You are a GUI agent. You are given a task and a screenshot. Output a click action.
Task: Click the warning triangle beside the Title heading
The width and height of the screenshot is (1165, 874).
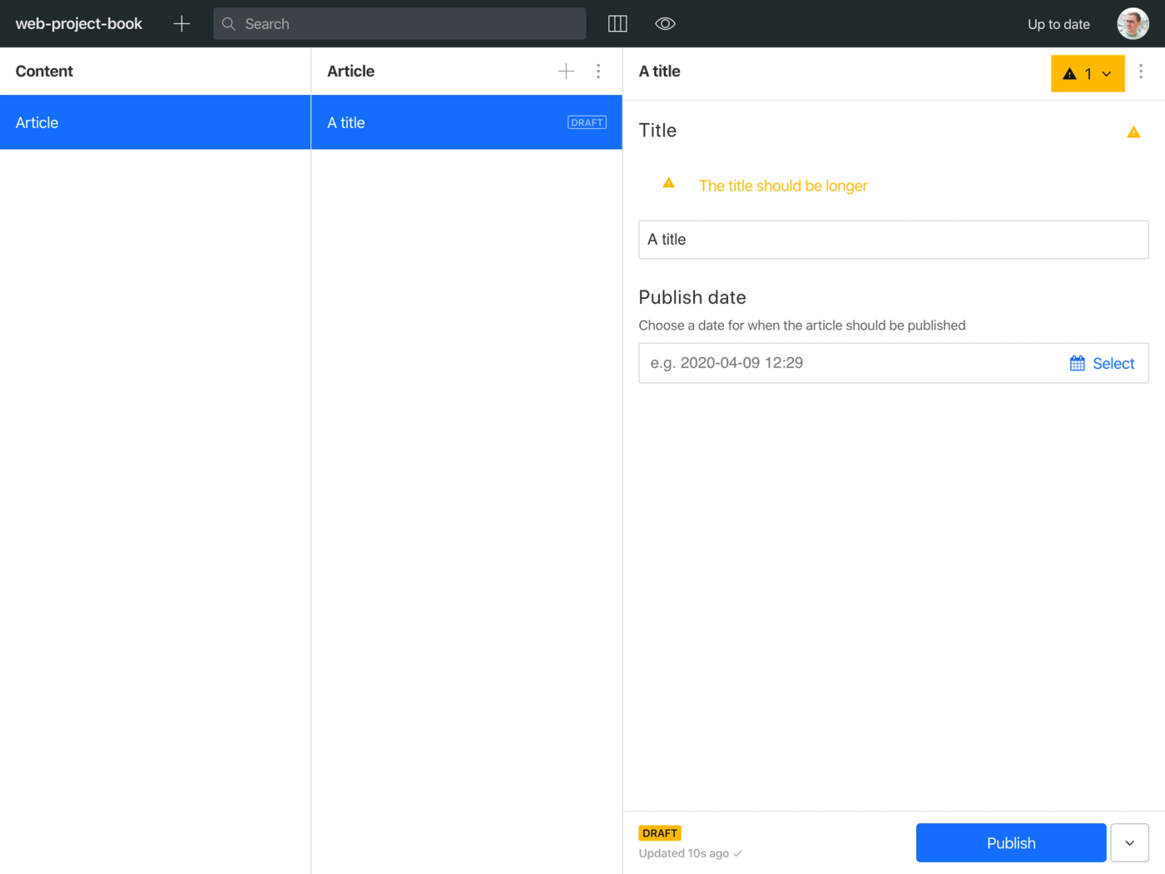point(1133,132)
